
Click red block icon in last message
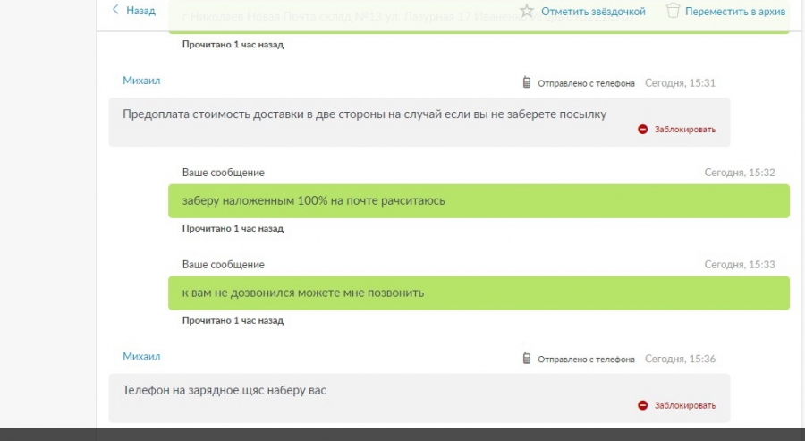pos(643,405)
